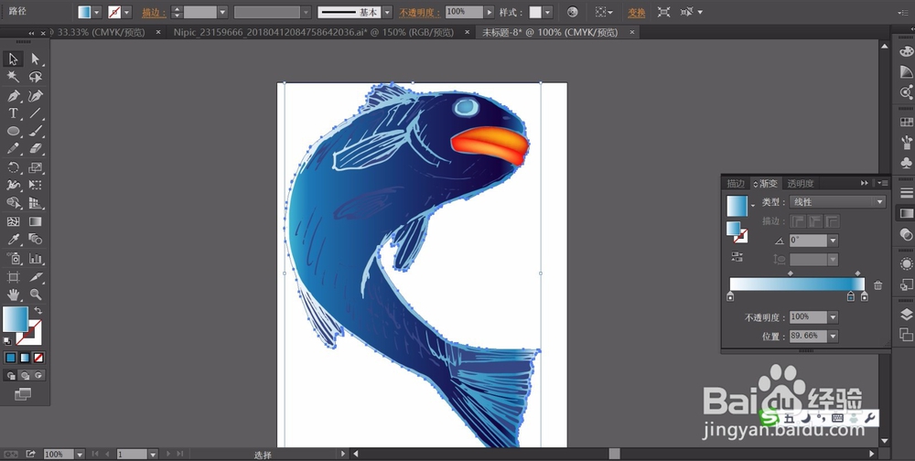Image resolution: width=915 pixels, height=461 pixels.
Task: Select the Zoom magnifier tool
Action: click(x=36, y=295)
